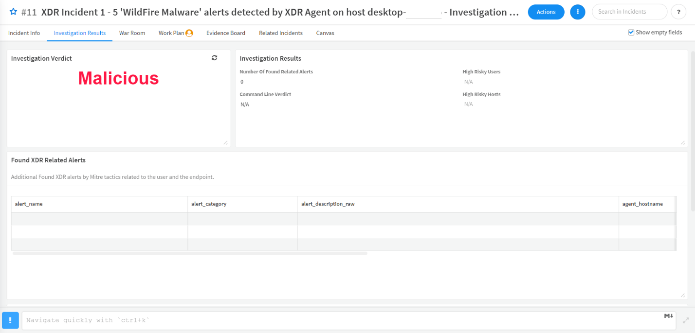695x333 pixels.
Task: Open the Canvas tab
Action: [325, 33]
